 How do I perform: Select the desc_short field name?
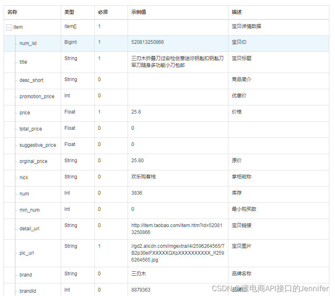[32, 80]
